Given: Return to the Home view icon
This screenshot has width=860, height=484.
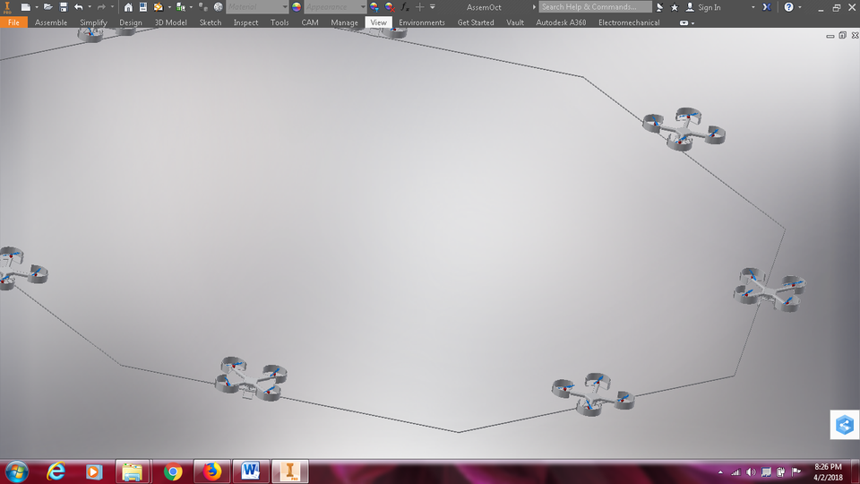Looking at the screenshot, I should 128,7.
